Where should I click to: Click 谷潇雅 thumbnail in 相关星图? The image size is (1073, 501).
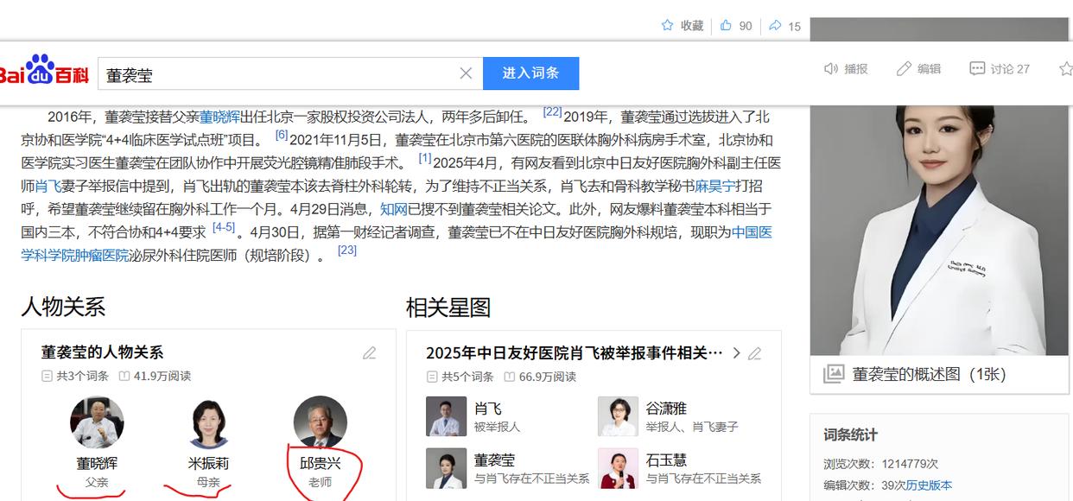pos(618,416)
